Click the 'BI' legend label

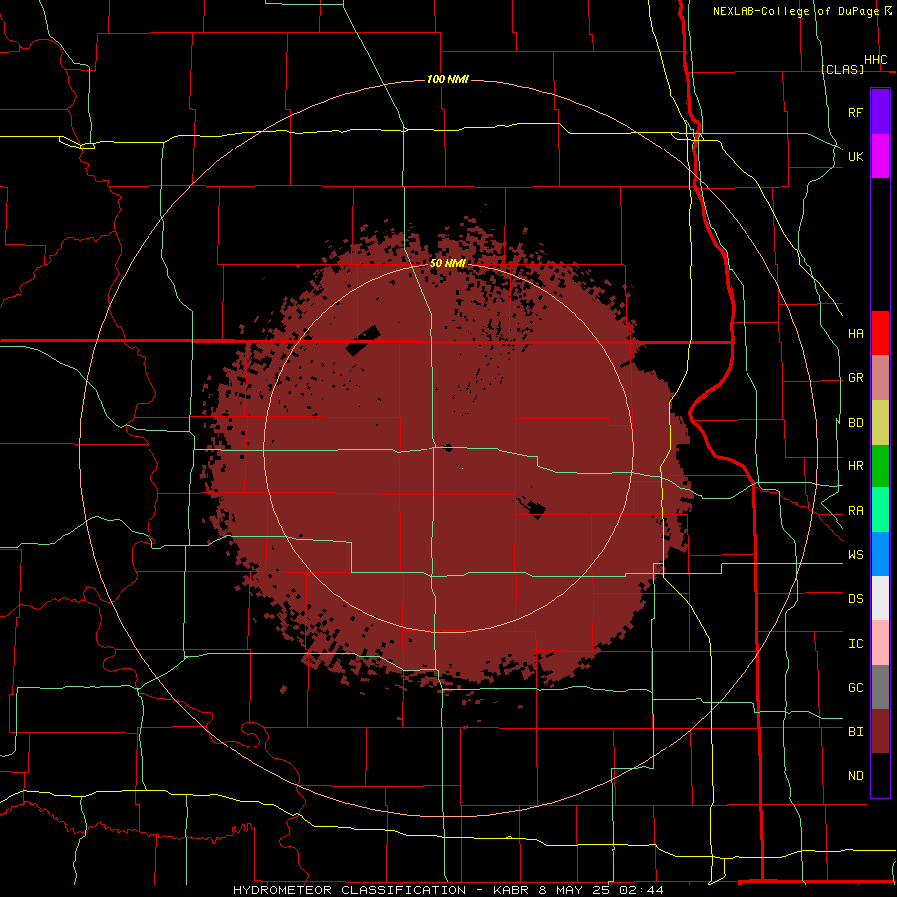(856, 732)
